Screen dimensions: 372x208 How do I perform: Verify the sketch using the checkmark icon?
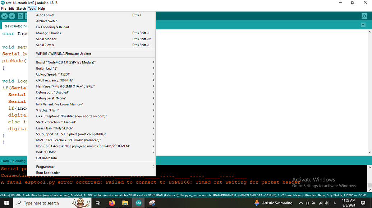4,16
